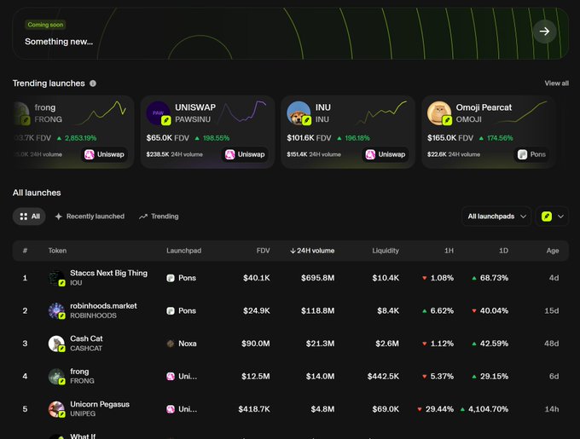Click the $151.4K 24H volume on INU card
The height and width of the screenshot is (439, 580).
coord(314,154)
